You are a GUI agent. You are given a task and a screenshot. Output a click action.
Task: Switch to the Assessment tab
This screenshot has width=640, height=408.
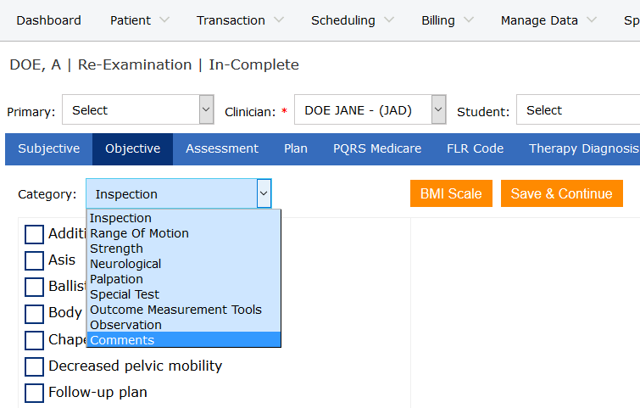point(222,148)
